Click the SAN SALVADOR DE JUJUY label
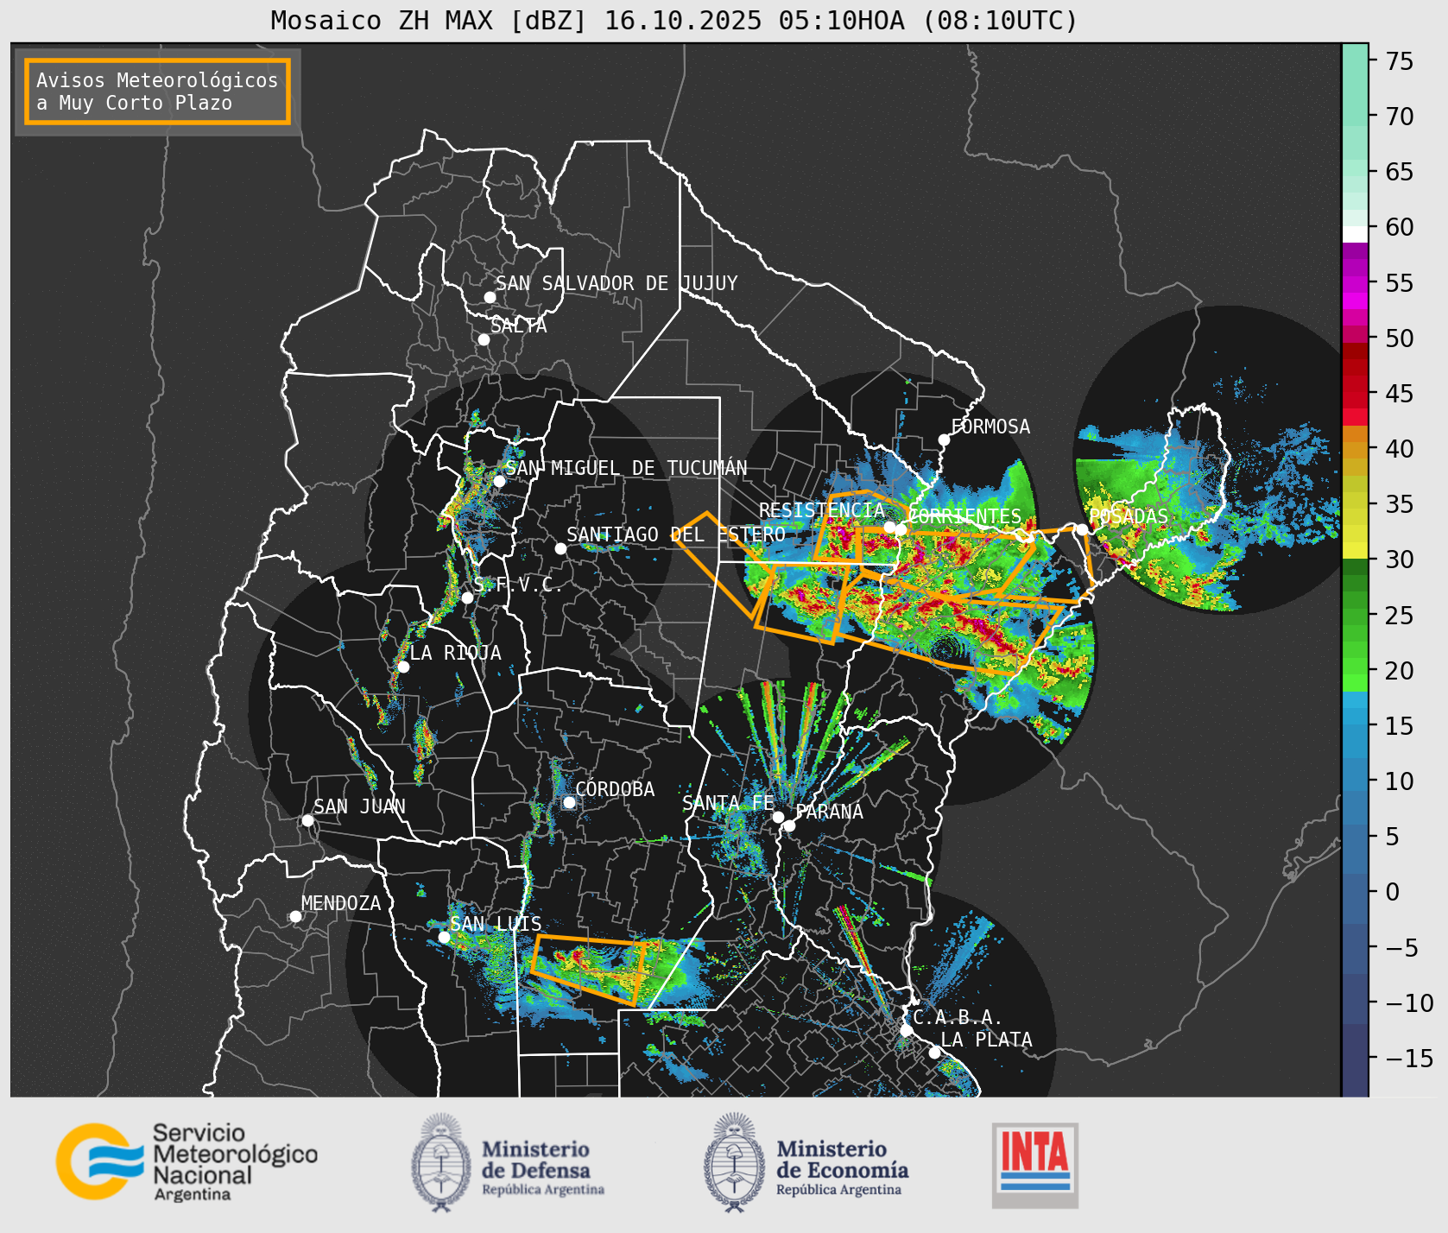The height and width of the screenshot is (1233, 1448). (x=617, y=283)
